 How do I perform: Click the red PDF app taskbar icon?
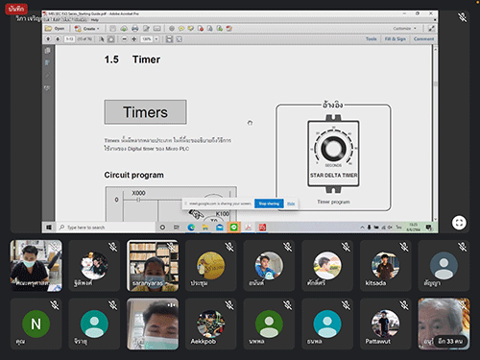262,228
